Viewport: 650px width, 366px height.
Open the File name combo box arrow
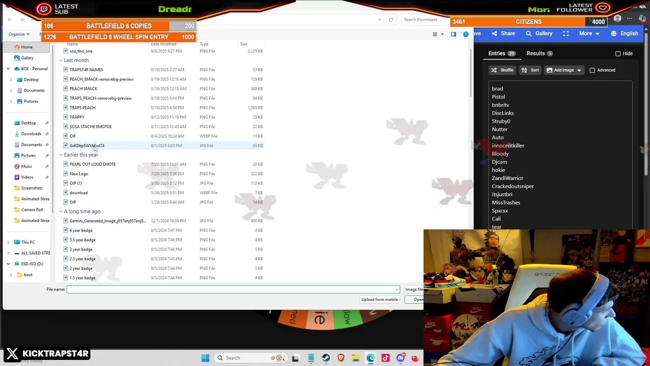coord(397,289)
